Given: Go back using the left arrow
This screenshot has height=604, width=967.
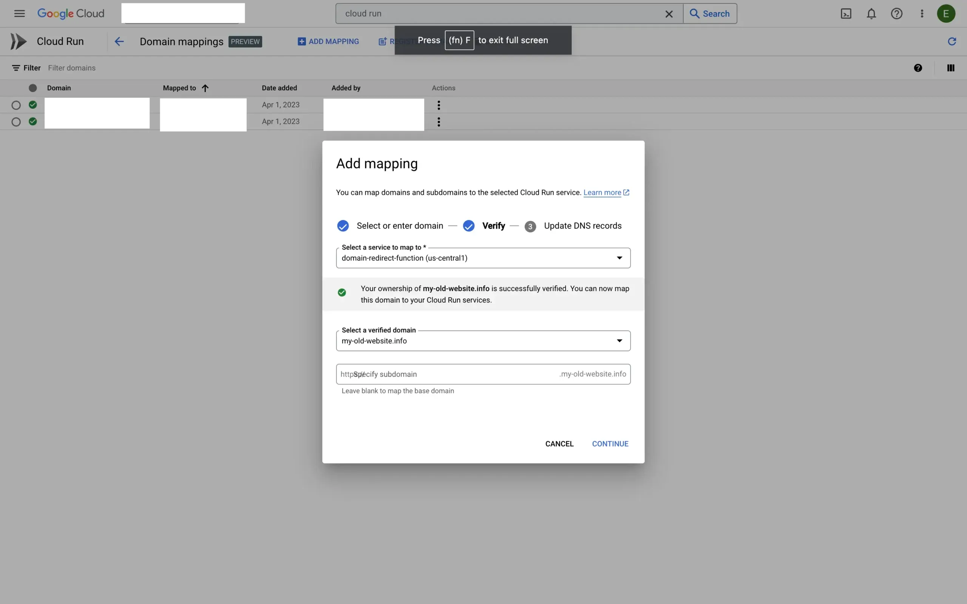Looking at the screenshot, I should (x=119, y=42).
